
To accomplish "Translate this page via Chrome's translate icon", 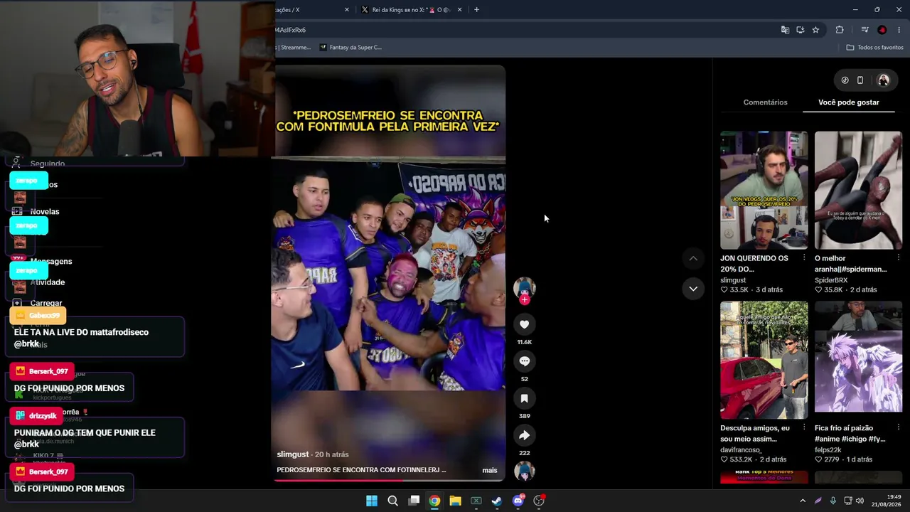I will click(785, 30).
